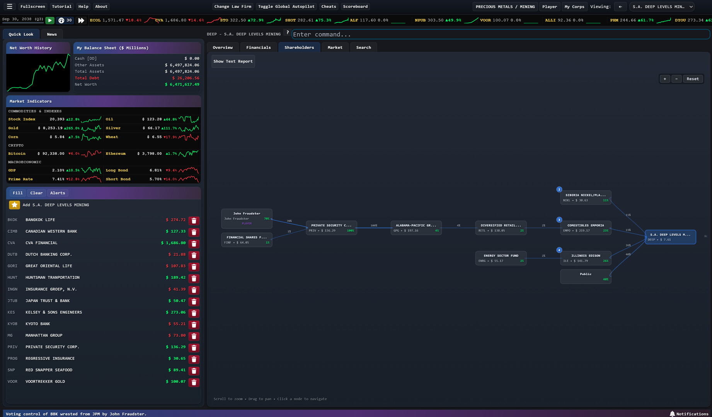The image size is (712, 417).
Task: Open the News tab
Action: [x=52, y=34]
